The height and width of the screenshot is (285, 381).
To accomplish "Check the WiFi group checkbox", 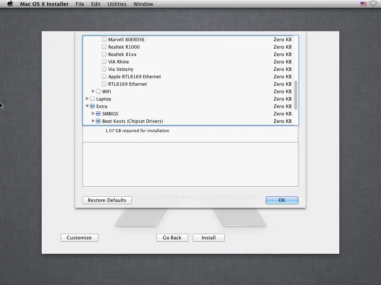I will pos(98,91).
